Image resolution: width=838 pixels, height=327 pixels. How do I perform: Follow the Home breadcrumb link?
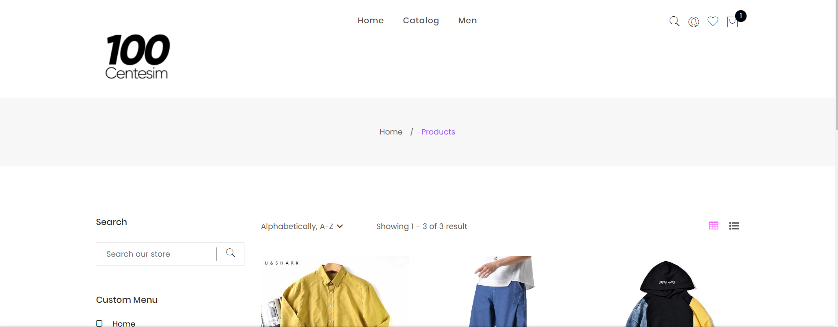[x=391, y=132]
